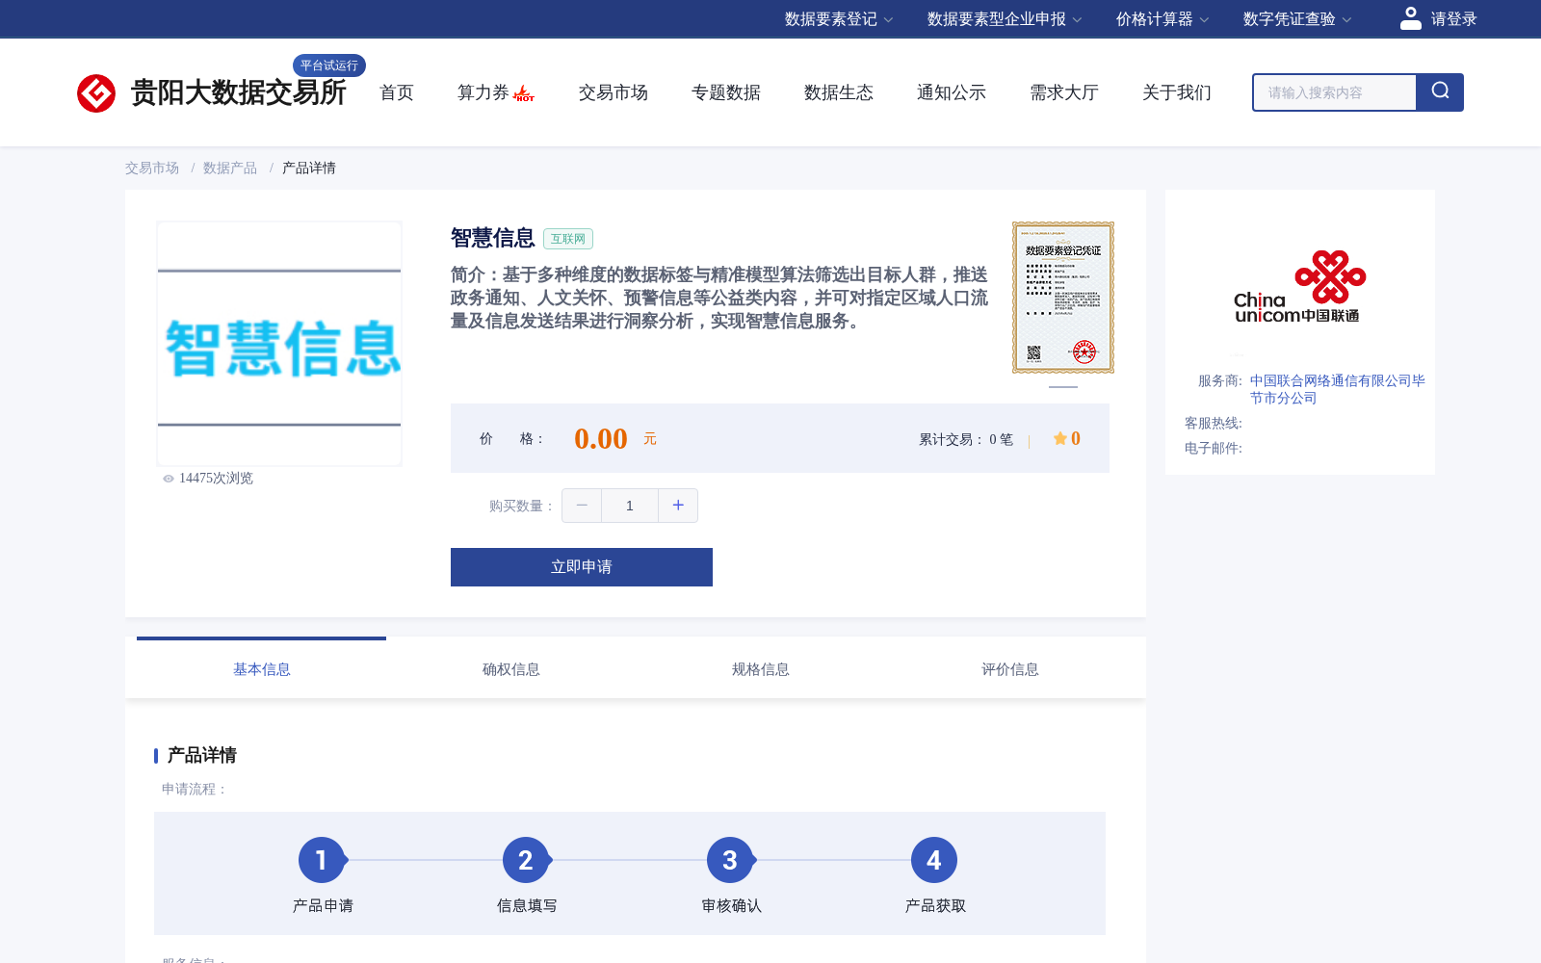Open the 交易市场 navigation item
Viewport: 1541px width, 963px height.
pos(614,92)
